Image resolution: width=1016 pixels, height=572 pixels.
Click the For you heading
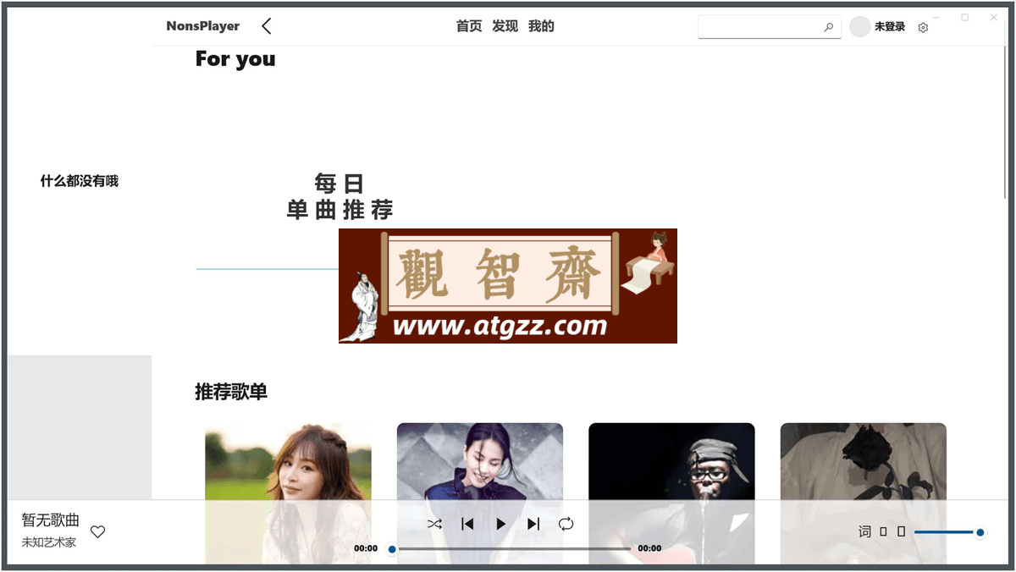tap(235, 59)
